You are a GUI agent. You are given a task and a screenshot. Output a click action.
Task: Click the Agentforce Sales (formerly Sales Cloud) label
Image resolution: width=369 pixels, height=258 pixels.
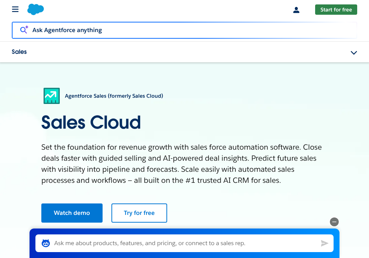pyautogui.click(x=114, y=96)
